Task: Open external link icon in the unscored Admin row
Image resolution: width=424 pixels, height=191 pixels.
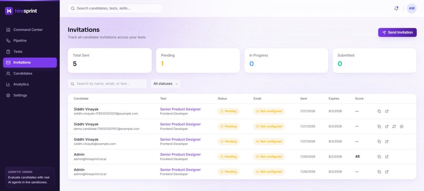Action: (x=387, y=172)
